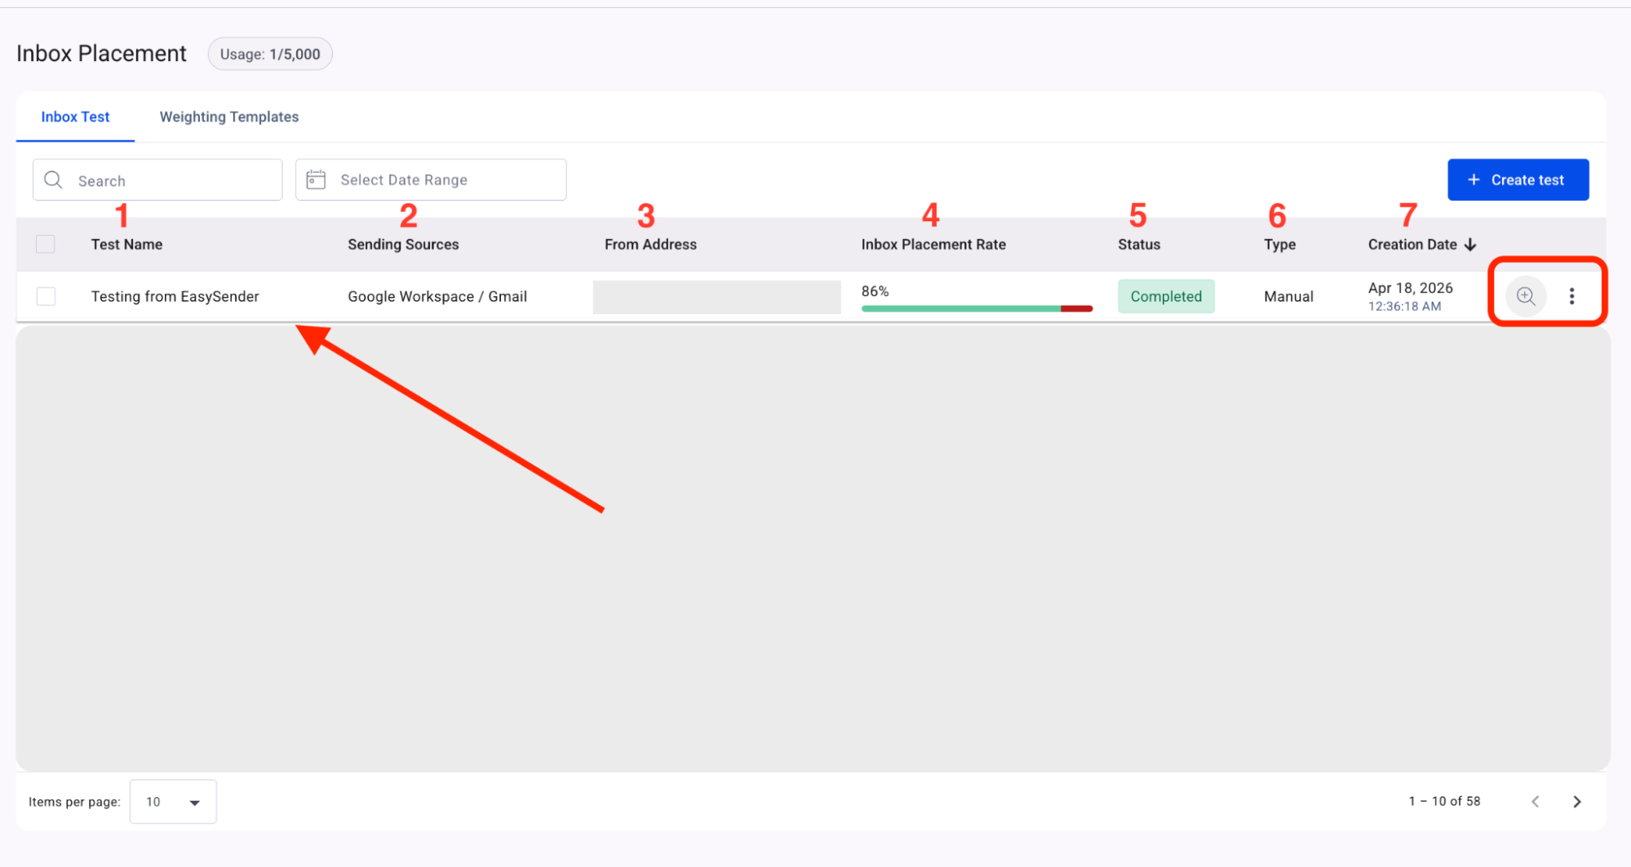Toggle the select-all checkbox in table header
1631x867 pixels.
click(x=46, y=244)
